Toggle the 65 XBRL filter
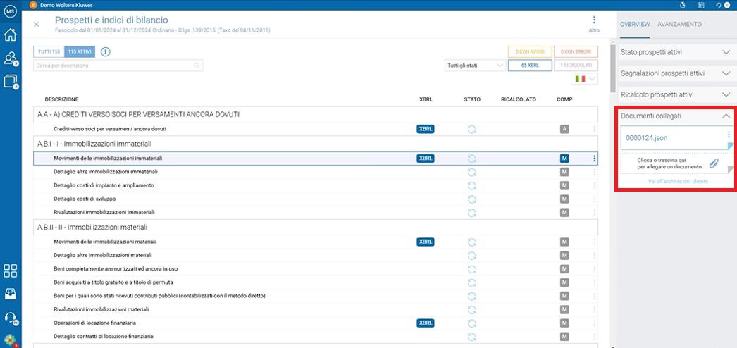Screen dimensions: 737x348 (530, 66)
